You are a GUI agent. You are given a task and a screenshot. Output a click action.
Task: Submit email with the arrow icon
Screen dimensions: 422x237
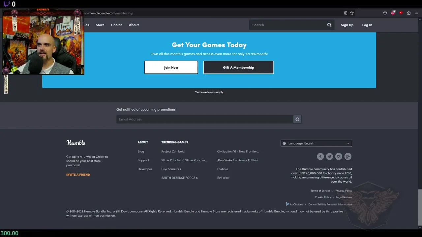click(x=297, y=119)
